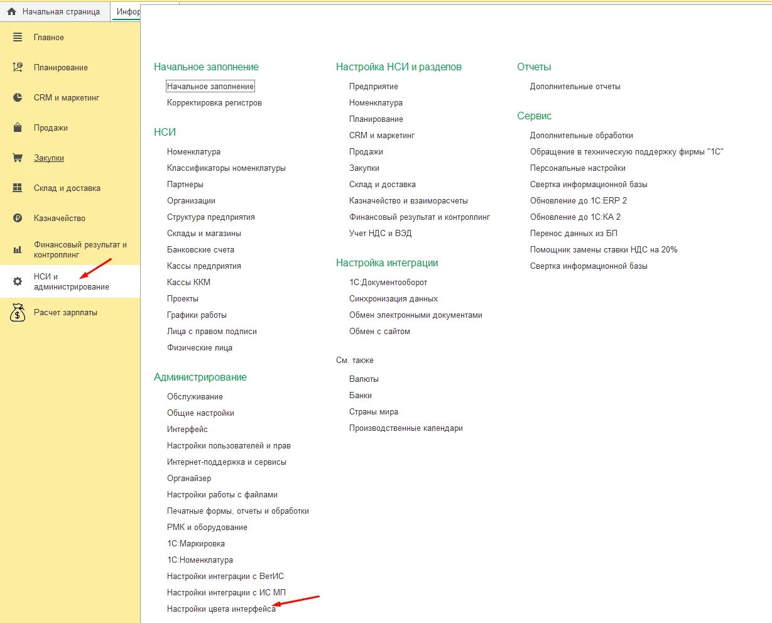Image resolution: width=772 pixels, height=623 pixels.
Task: Open Общие настройки
Action: click(200, 413)
